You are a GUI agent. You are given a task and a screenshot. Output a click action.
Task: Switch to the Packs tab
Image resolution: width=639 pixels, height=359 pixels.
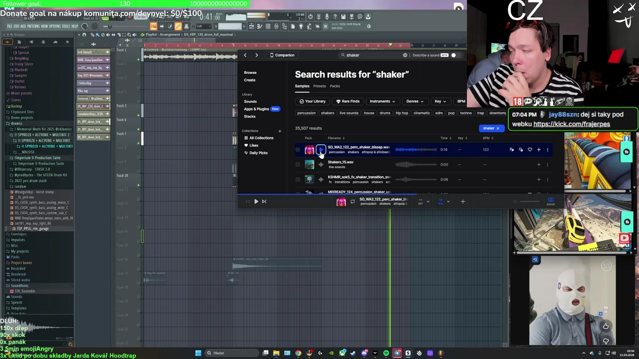click(x=335, y=86)
